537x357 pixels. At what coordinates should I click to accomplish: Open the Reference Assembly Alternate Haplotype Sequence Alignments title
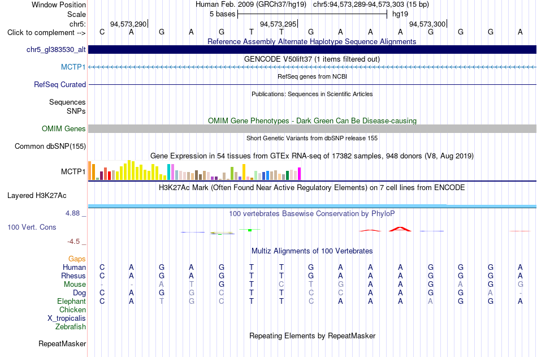(312, 41)
